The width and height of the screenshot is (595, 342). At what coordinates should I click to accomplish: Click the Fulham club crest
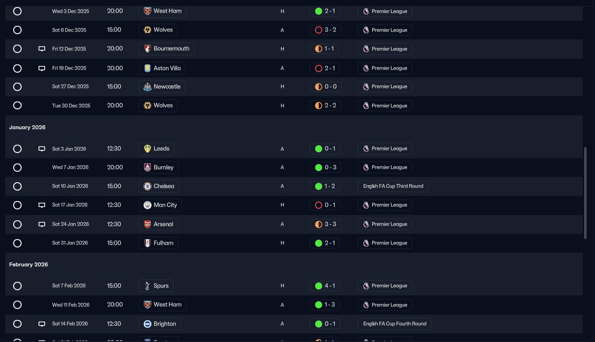(x=148, y=243)
